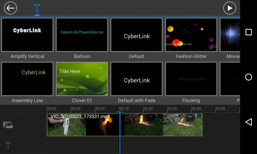
Task: Click the 00:00 ruler mark
Action: 51,109
